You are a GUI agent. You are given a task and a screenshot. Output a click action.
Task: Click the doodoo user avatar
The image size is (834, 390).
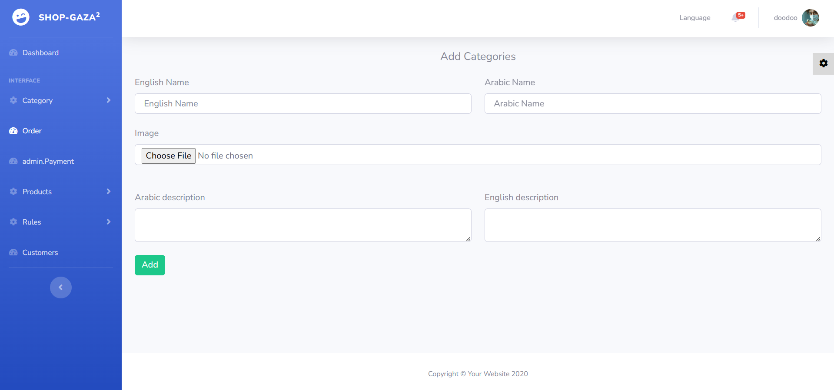(x=811, y=18)
